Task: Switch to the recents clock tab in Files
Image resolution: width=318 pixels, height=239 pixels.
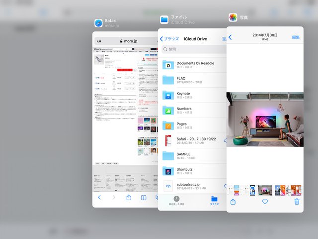Action: pyautogui.click(x=176, y=201)
